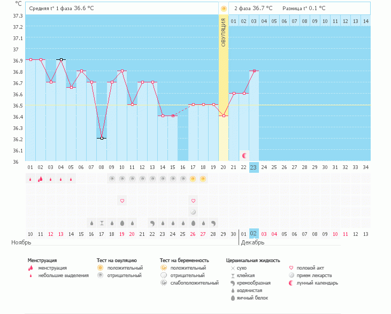Screen dimensions: 391x314
Task: Click the ovulation sun icon above the chart
Action: pyautogui.click(x=224, y=9)
